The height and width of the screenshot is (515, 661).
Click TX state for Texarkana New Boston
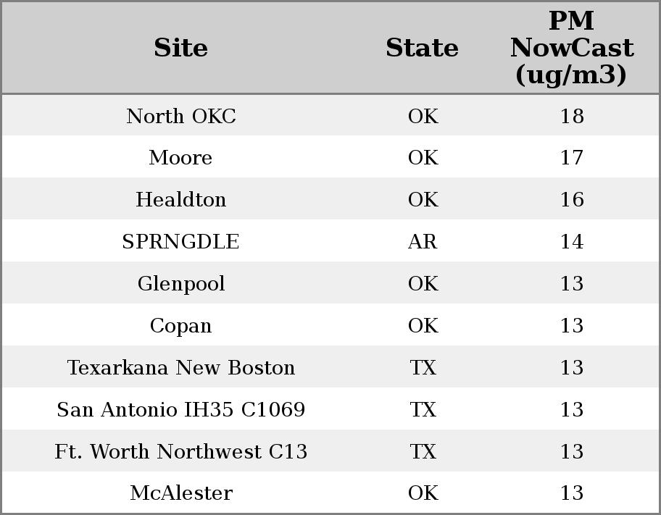(423, 368)
